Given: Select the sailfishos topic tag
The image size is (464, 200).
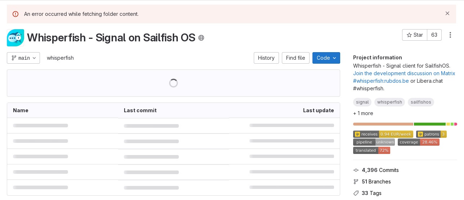Looking at the screenshot, I should pos(421,102).
